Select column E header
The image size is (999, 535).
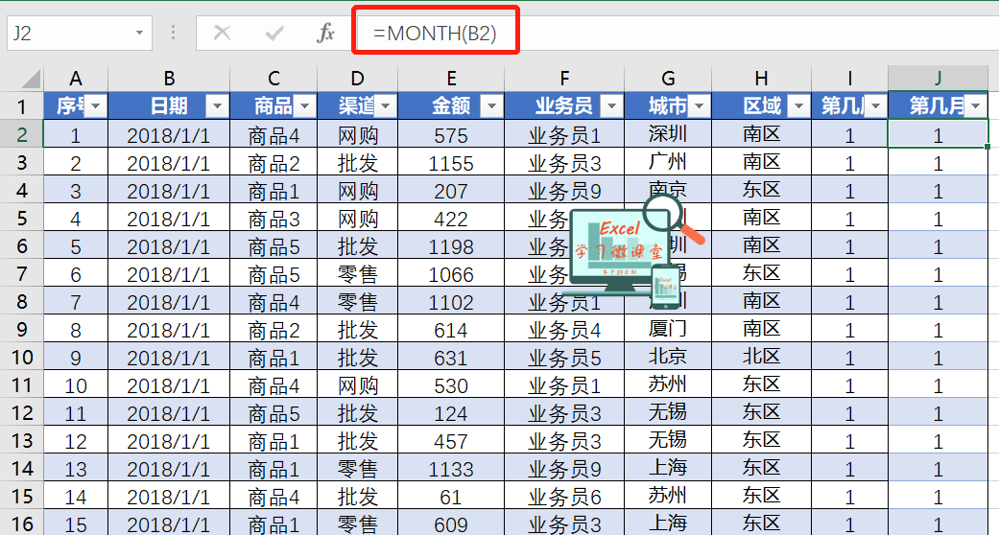[451, 79]
